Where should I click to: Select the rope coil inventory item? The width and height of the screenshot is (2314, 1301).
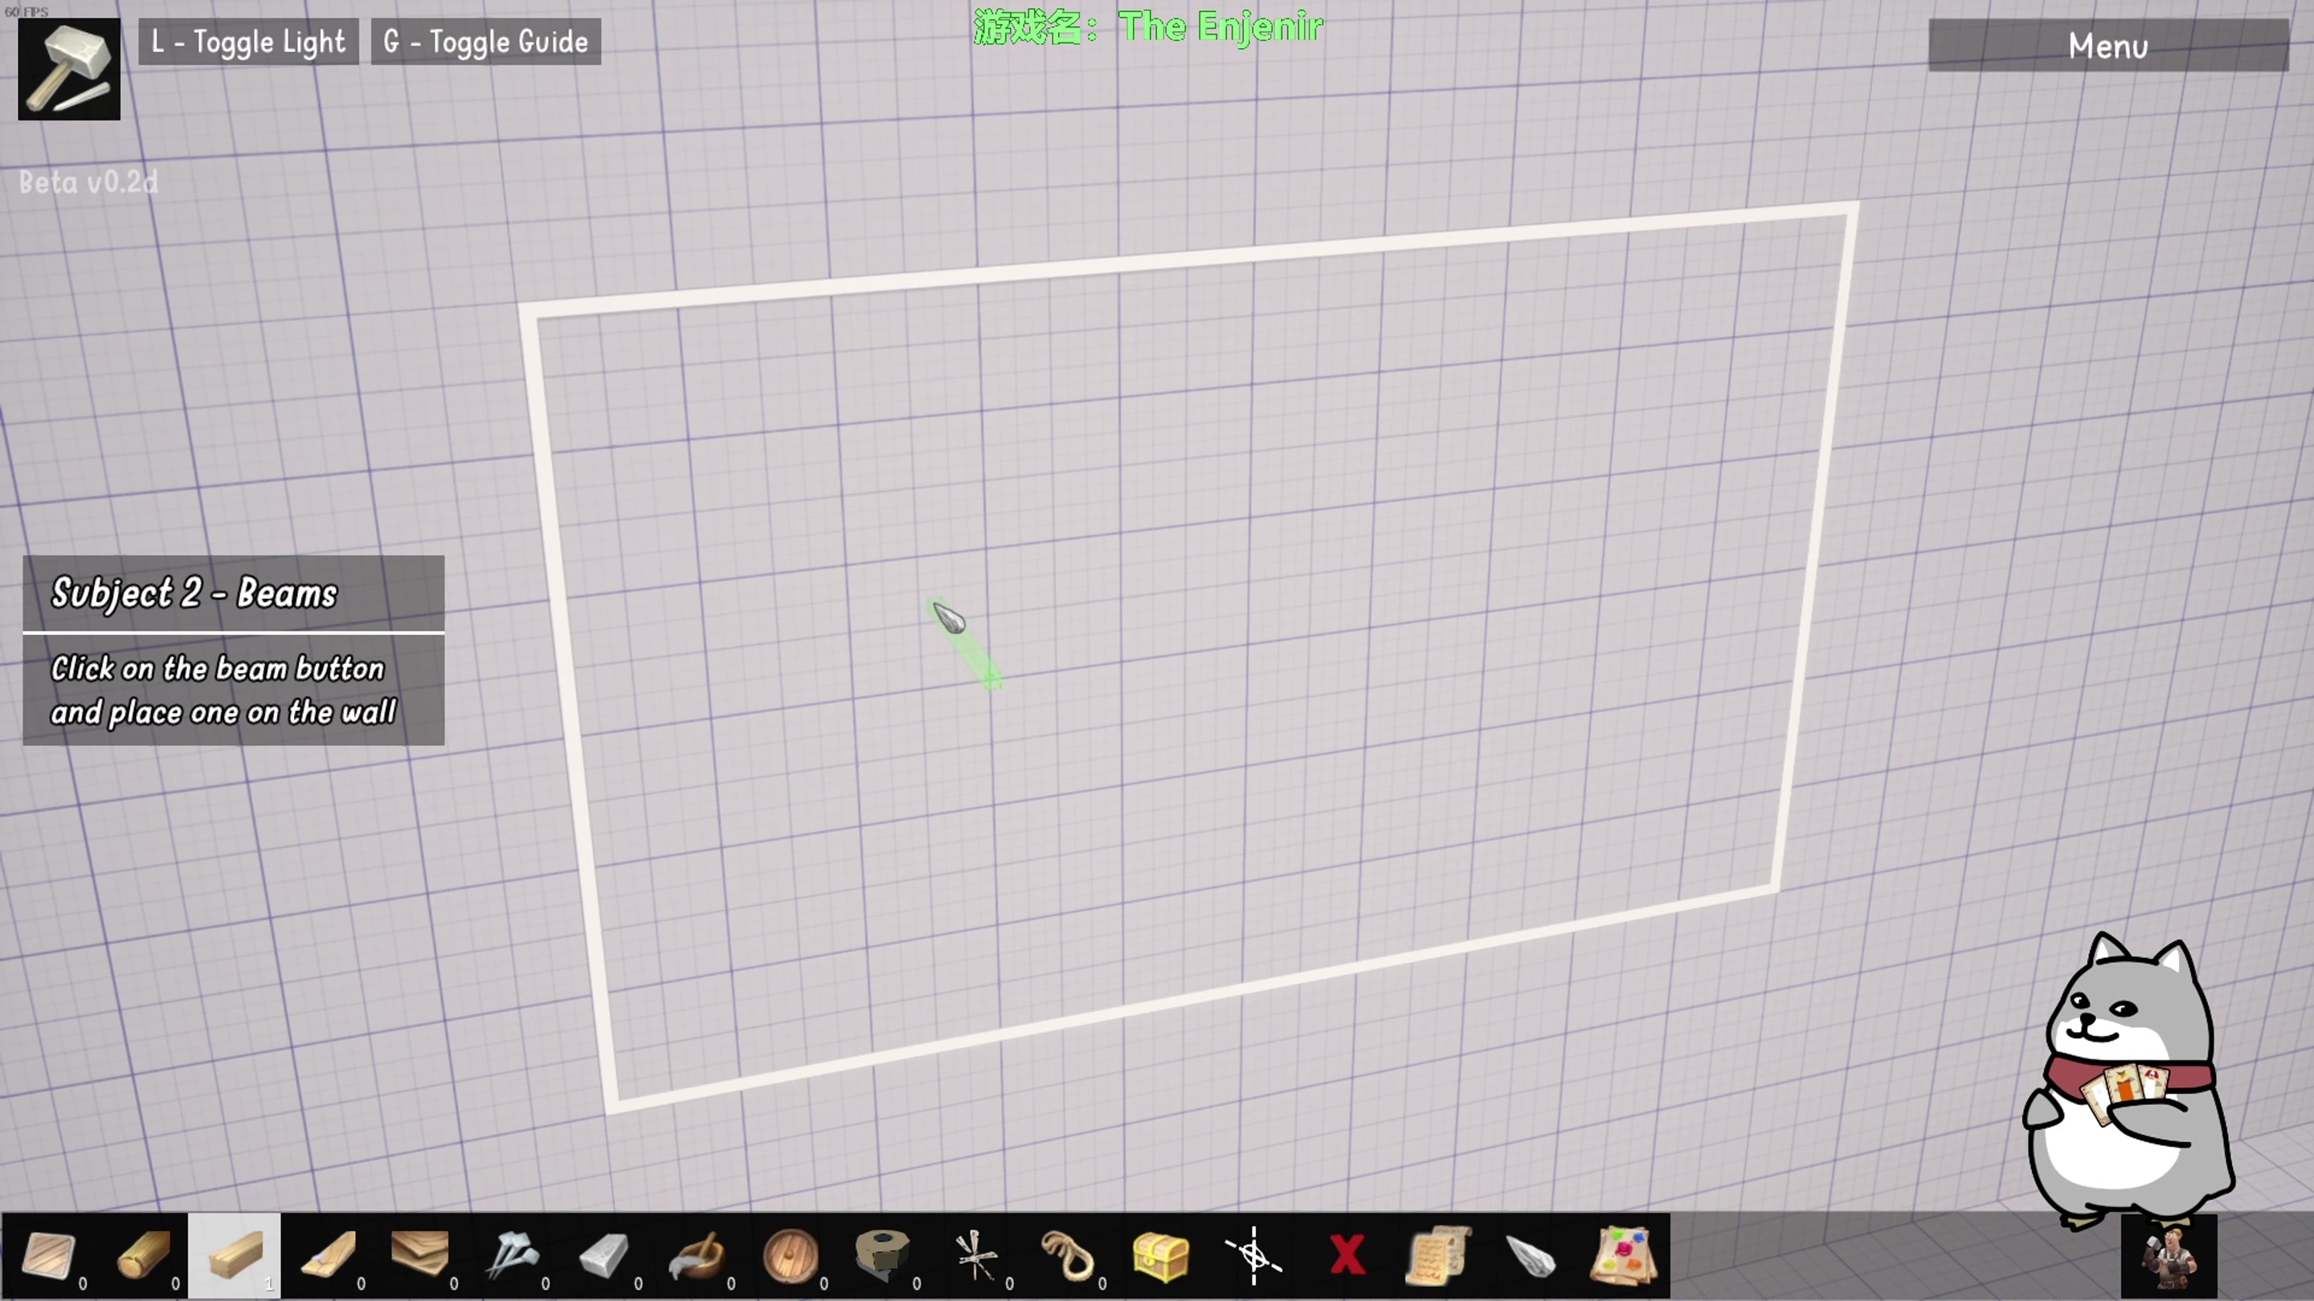(1066, 1255)
